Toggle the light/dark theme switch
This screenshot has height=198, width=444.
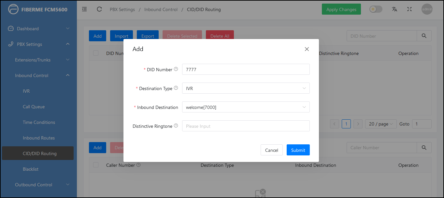point(376,9)
